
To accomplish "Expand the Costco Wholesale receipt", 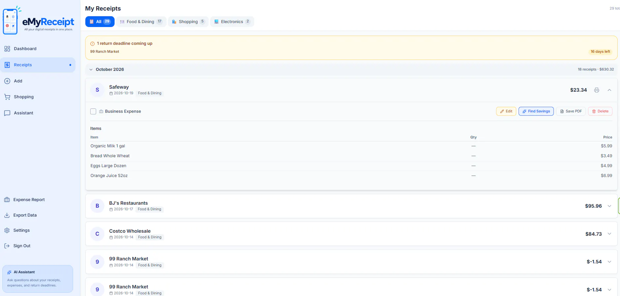I will point(609,234).
